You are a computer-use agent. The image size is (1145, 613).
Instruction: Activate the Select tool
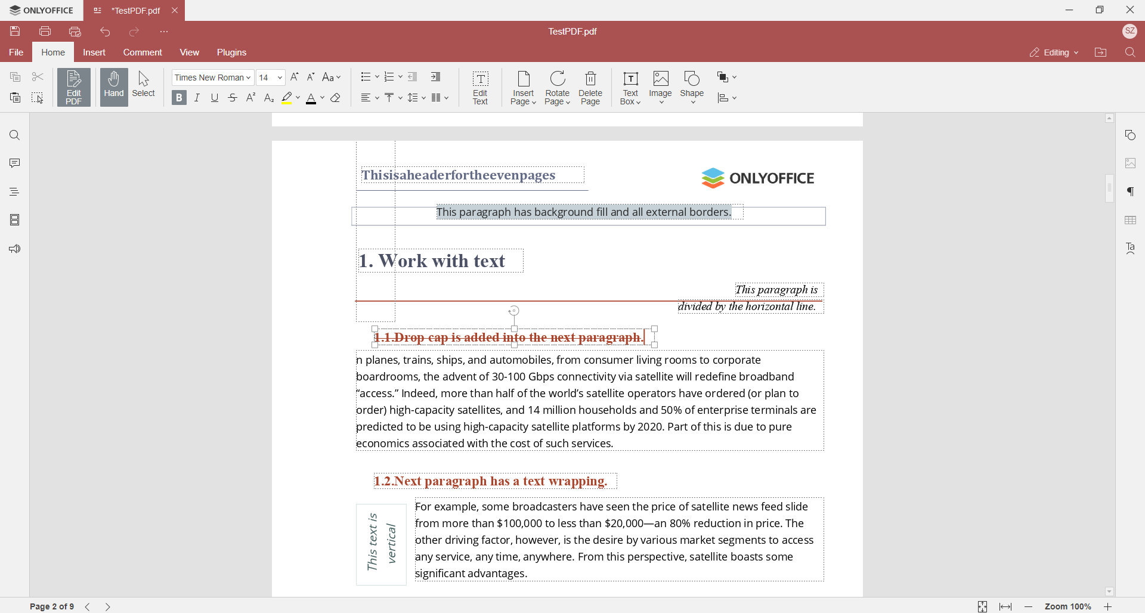click(143, 86)
